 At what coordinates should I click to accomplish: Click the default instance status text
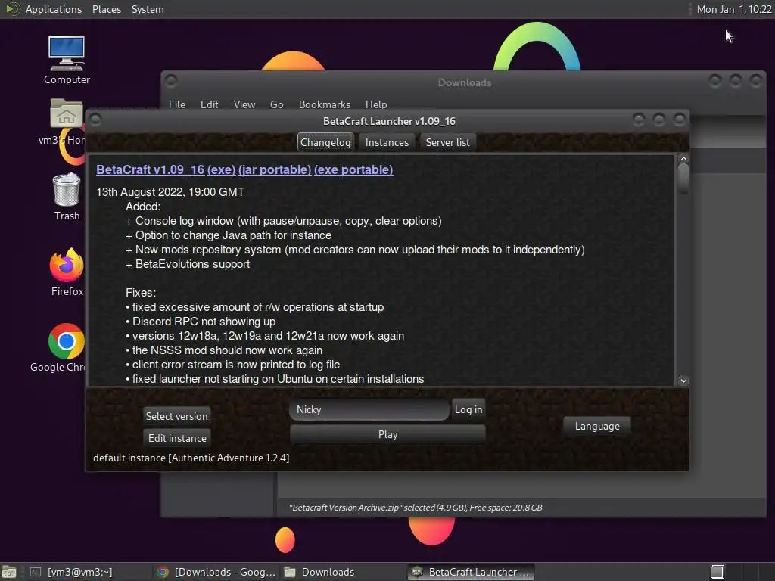pyautogui.click(x=191, y=458)
